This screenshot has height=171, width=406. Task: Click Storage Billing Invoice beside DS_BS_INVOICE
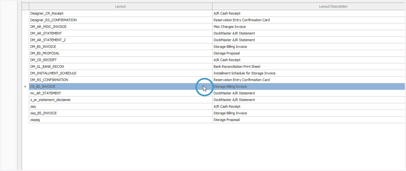230,87
